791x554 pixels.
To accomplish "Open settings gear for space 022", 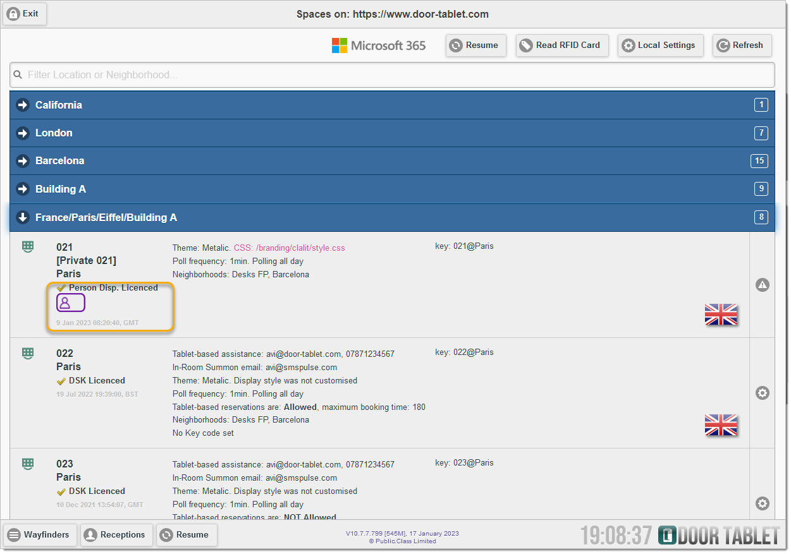I will click(x=762, y=393).
